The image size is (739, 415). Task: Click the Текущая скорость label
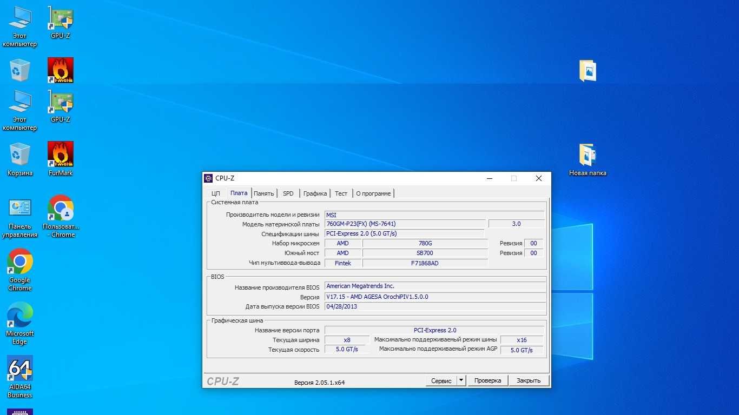tap(294, 350)
